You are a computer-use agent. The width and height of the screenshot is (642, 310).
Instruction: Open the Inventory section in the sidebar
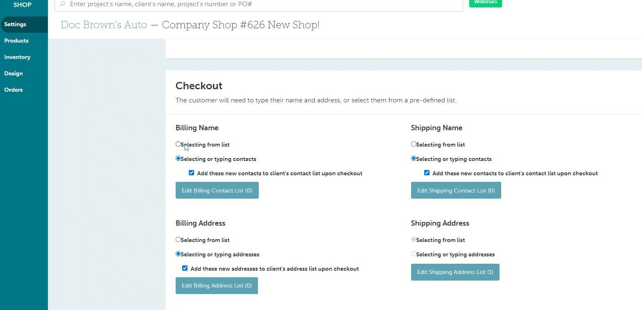coord(17,57)
